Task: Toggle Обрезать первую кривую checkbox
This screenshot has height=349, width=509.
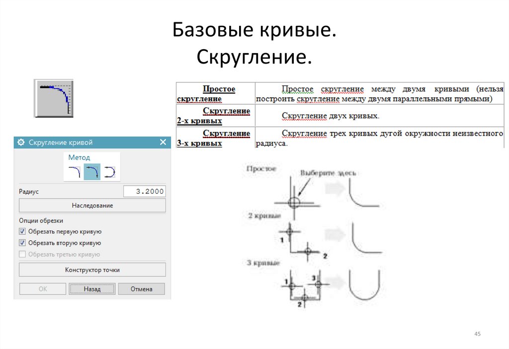Action: tap(22, 231)
